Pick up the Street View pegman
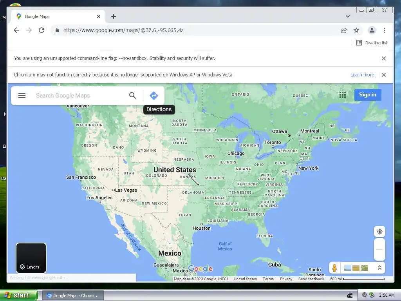The image size is (401, 301). [x=334, y=268]
